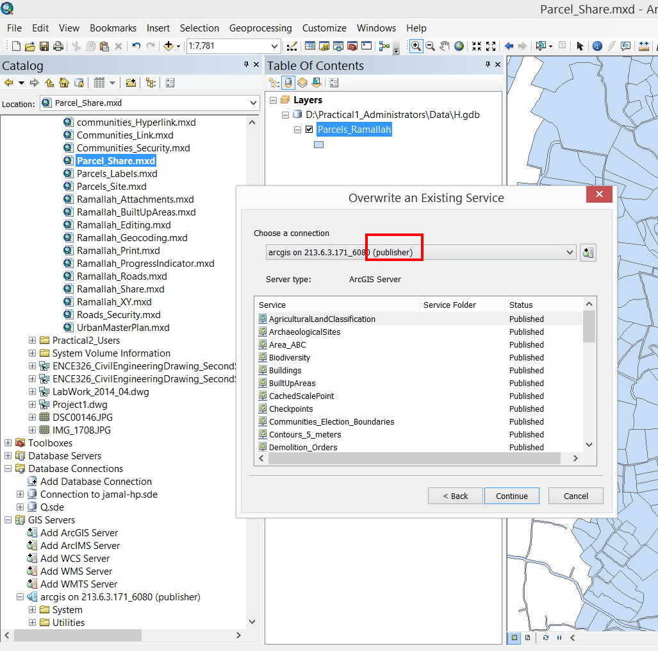Open a map document icon
The image size is (658, 651).
click(30, 46)
